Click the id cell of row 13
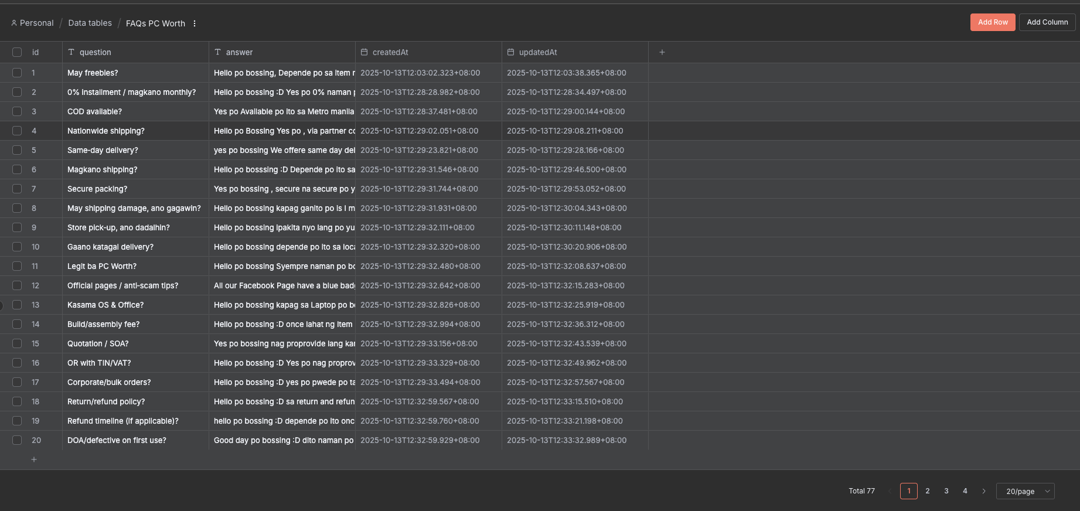Viewport: 1080px width, 511px height. tap(36, 305)
